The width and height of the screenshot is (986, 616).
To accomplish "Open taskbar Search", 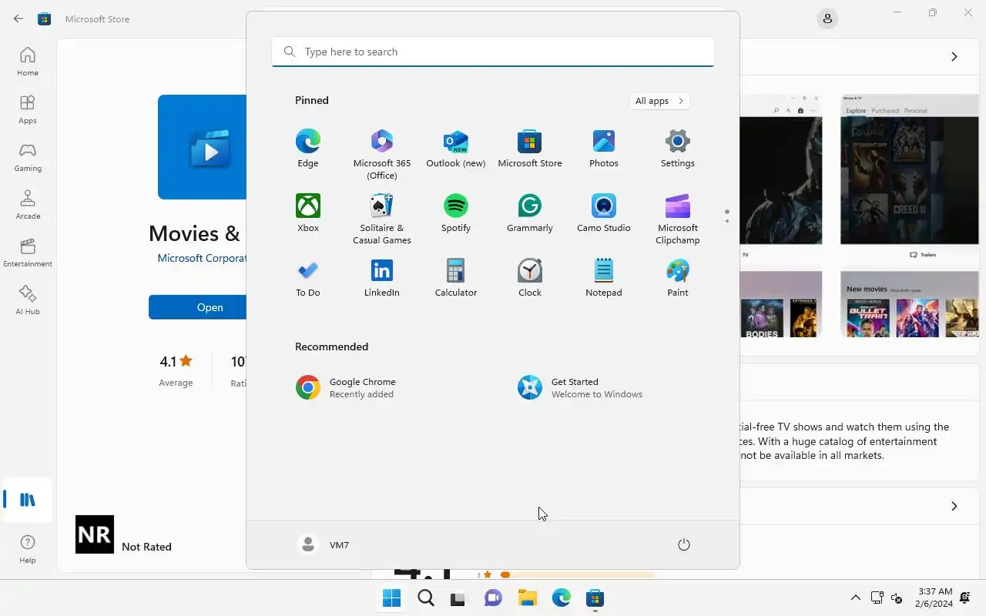I will pos(425,598).
